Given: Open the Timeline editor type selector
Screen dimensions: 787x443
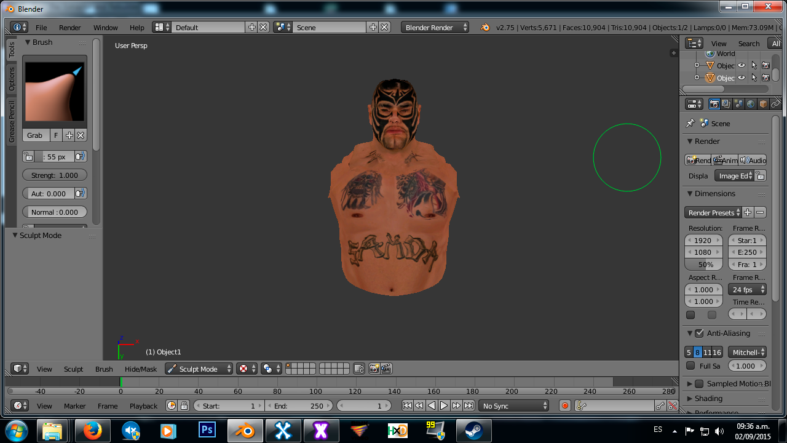Looking at the screenshot, I should 20,405.
